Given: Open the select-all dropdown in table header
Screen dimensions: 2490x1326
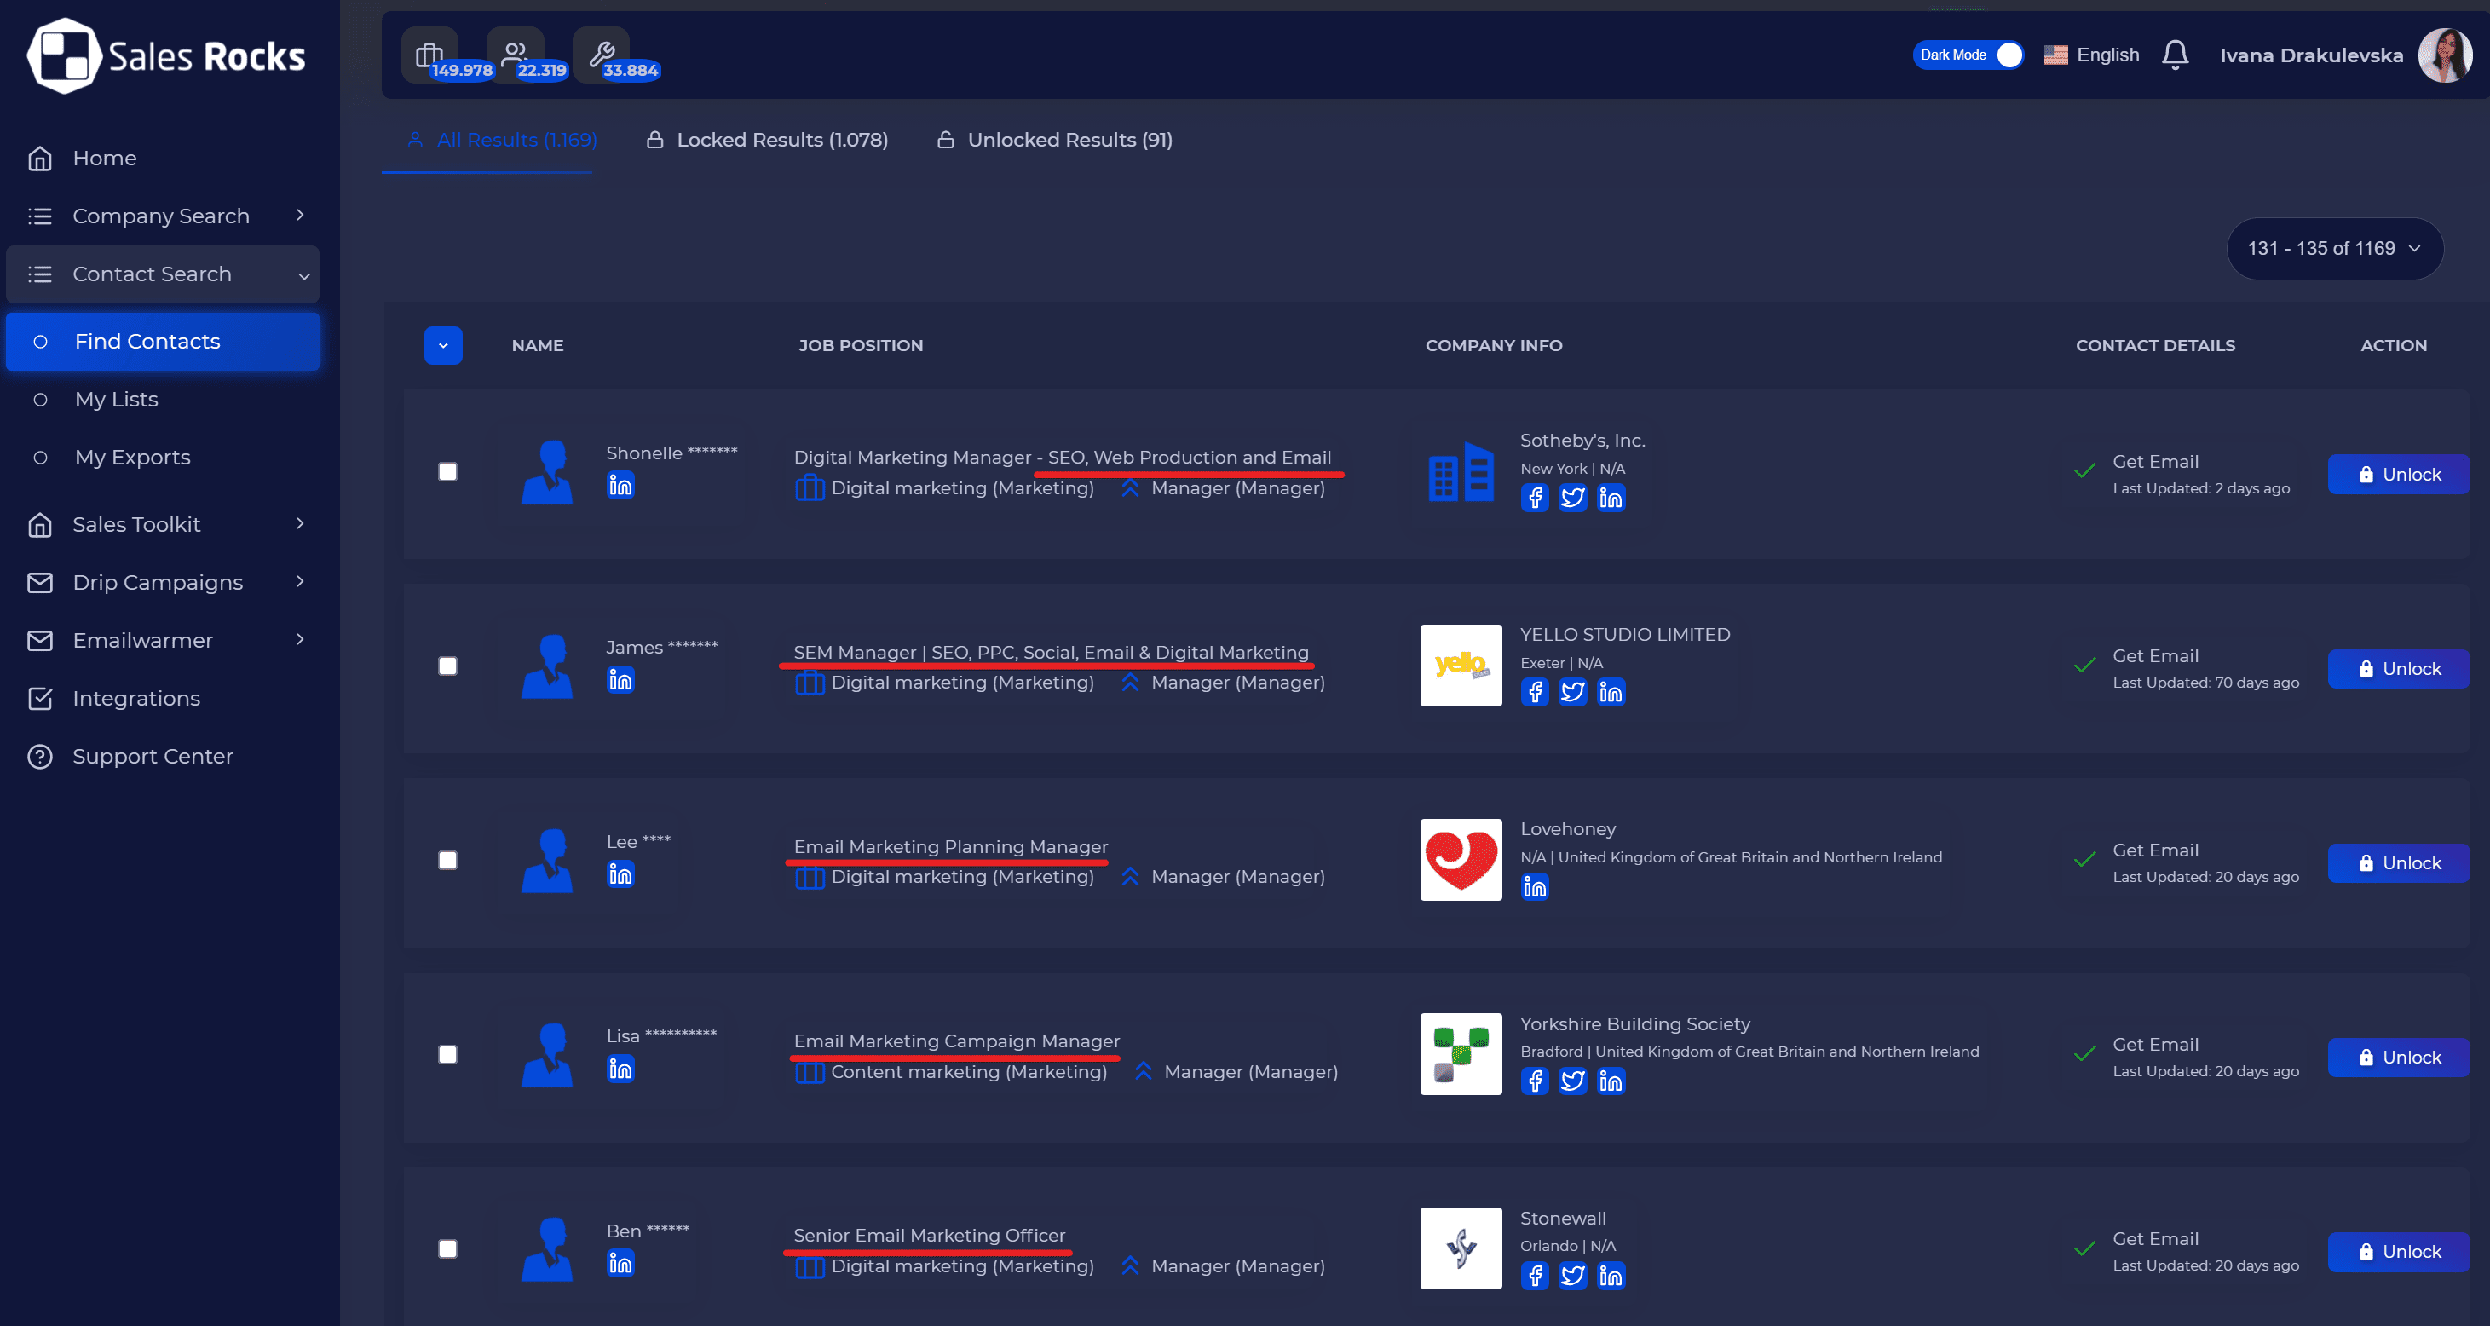Looking at the screenshot, I should (443, 345).
